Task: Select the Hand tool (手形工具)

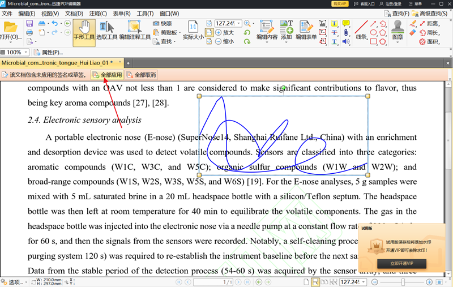Action: click(84, 30)
